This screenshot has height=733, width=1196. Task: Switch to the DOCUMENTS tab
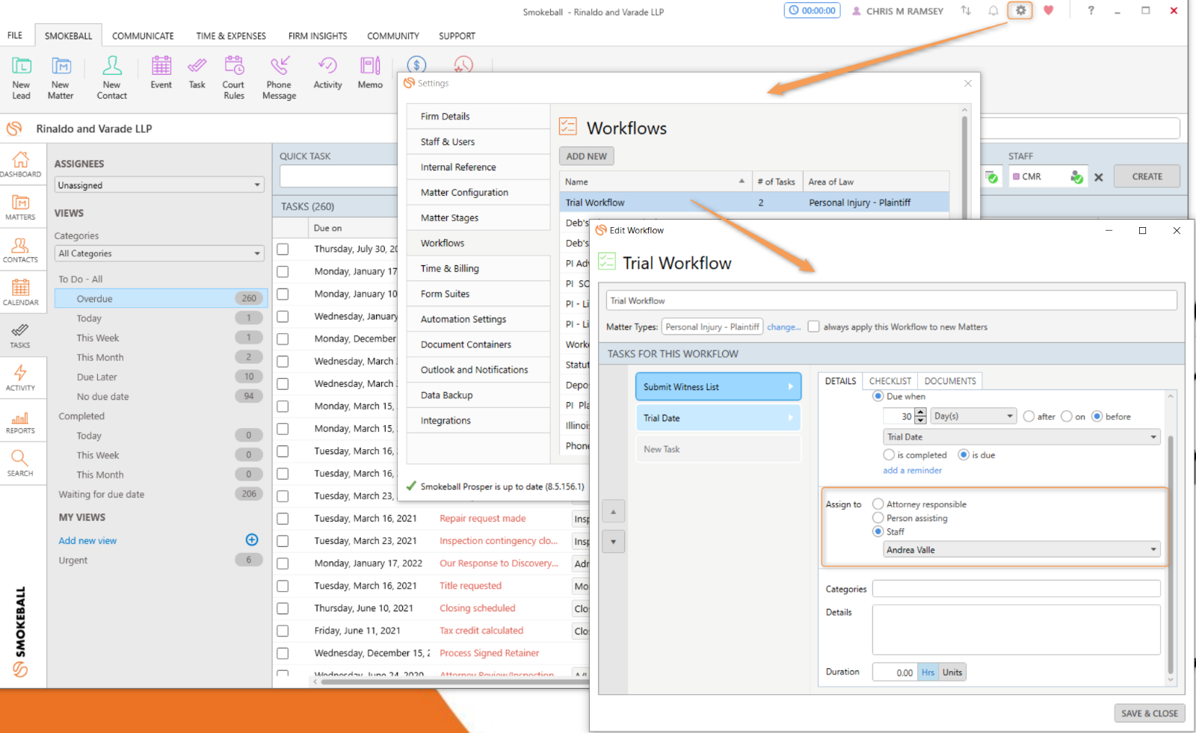coord(950,380)
